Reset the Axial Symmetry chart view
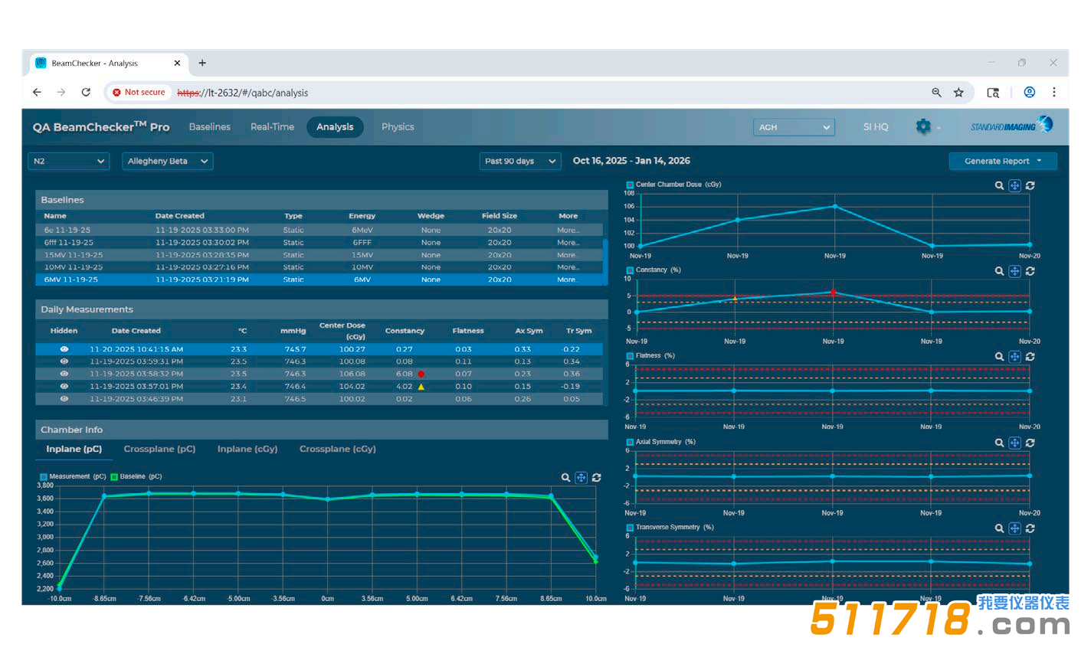Image resolution: width=1091 pixels, height=654 pixels. pyautogui.click(x=1030, y=443)
